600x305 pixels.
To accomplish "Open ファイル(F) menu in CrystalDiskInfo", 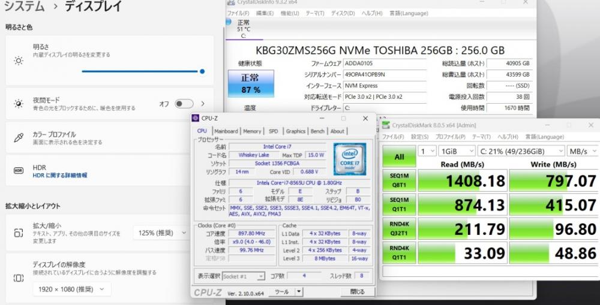I will click(238, 13).
